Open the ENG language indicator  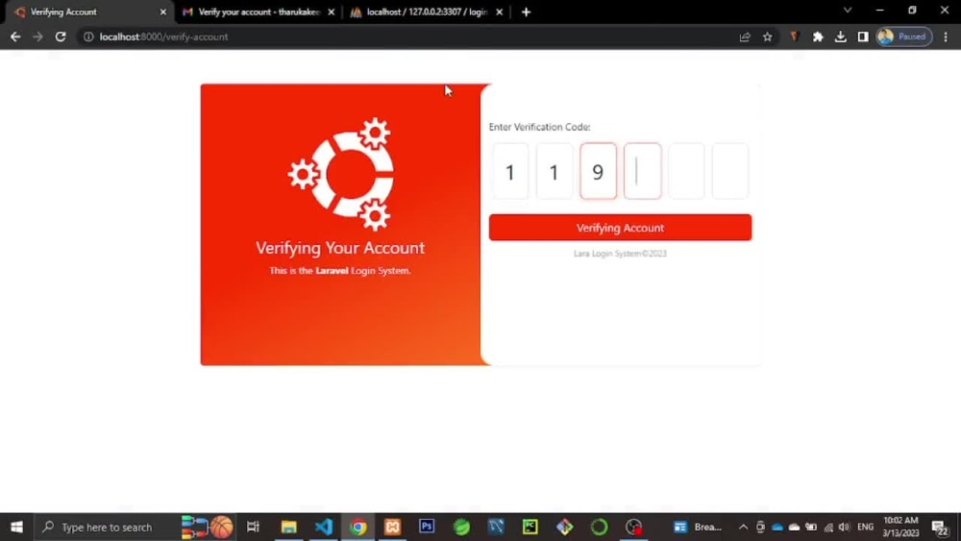pos(866,527)
